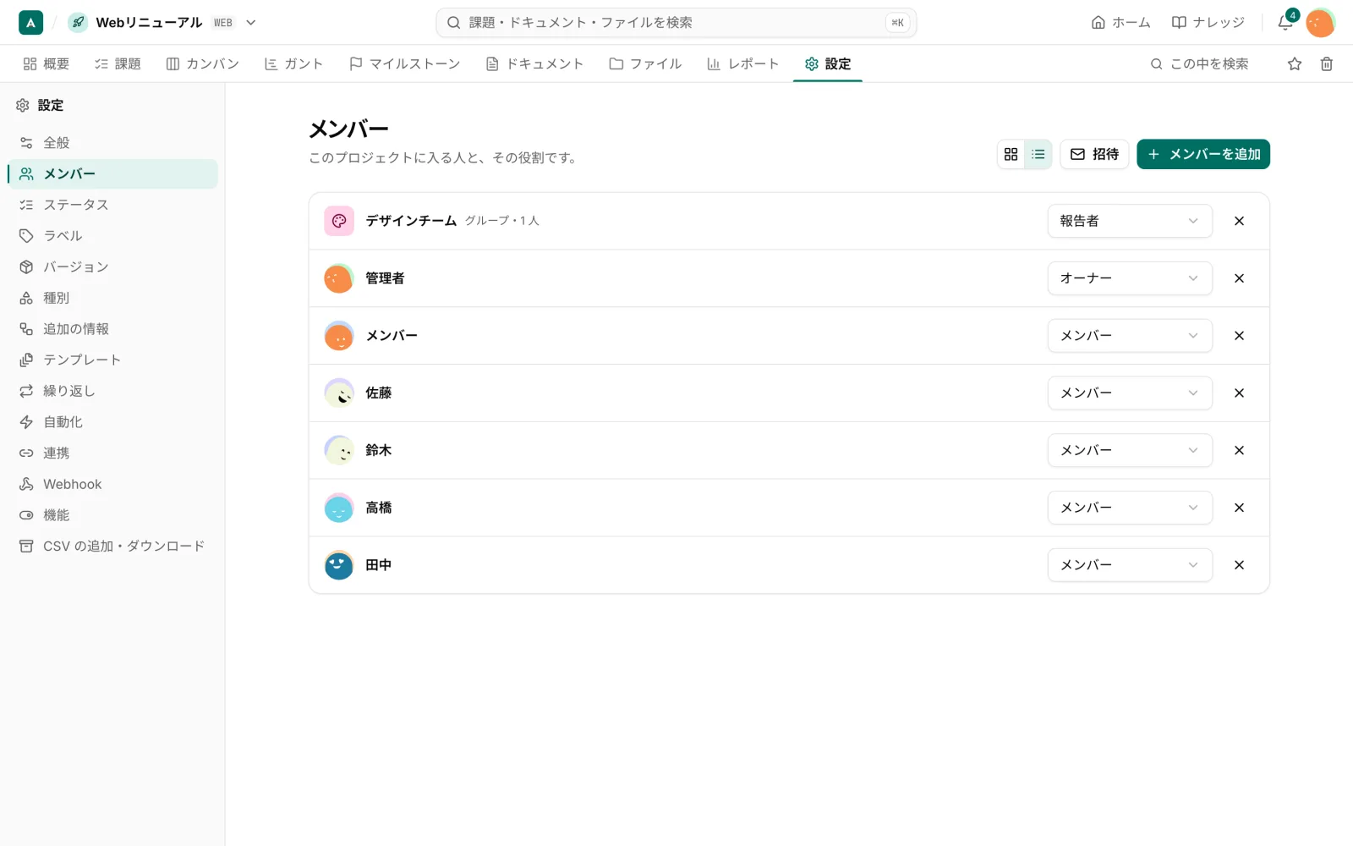This screenshot has width=1353, height=846.
Task: Change role dropdown for 田中
Action: point(1130,565)
